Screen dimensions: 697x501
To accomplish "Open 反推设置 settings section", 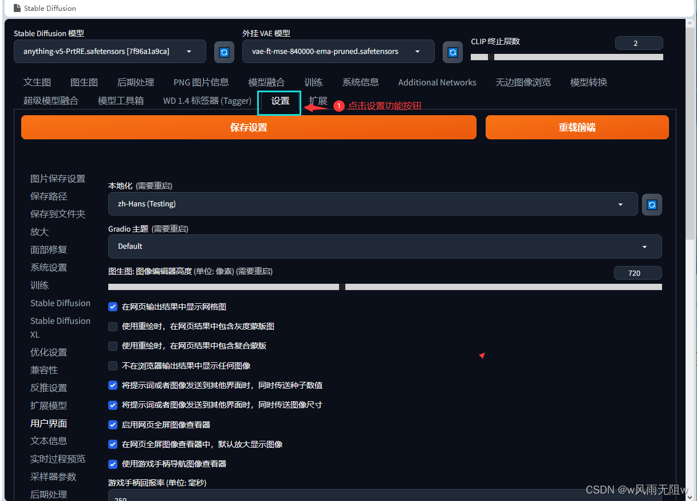I will (x=49, y=388).
